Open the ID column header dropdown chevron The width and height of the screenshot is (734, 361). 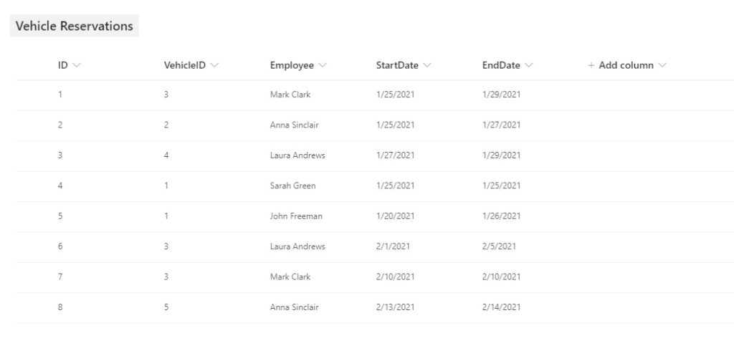76,65
